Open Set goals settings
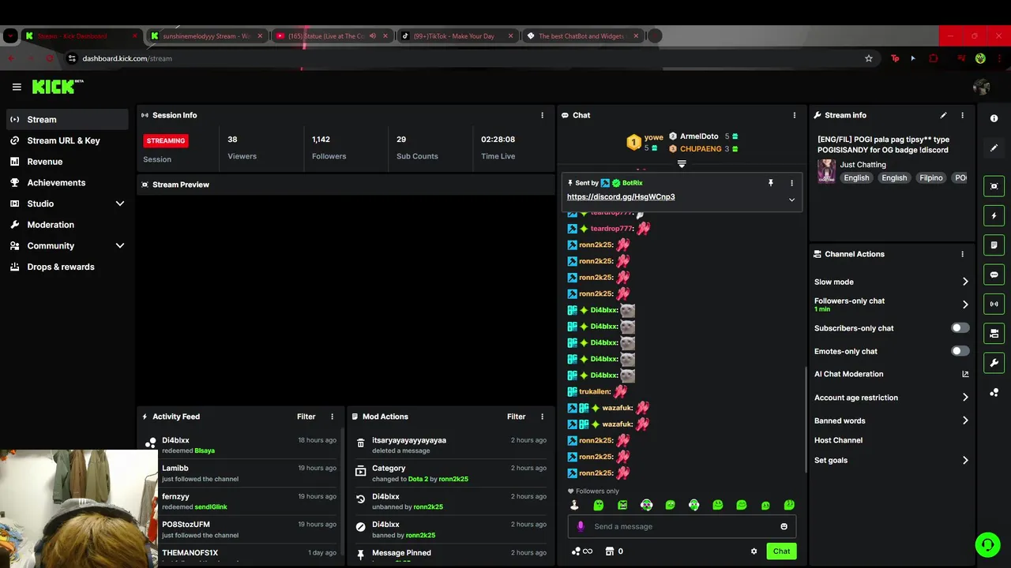The height and width of the screenshot is (568, 1011). (x=892, y=460)
